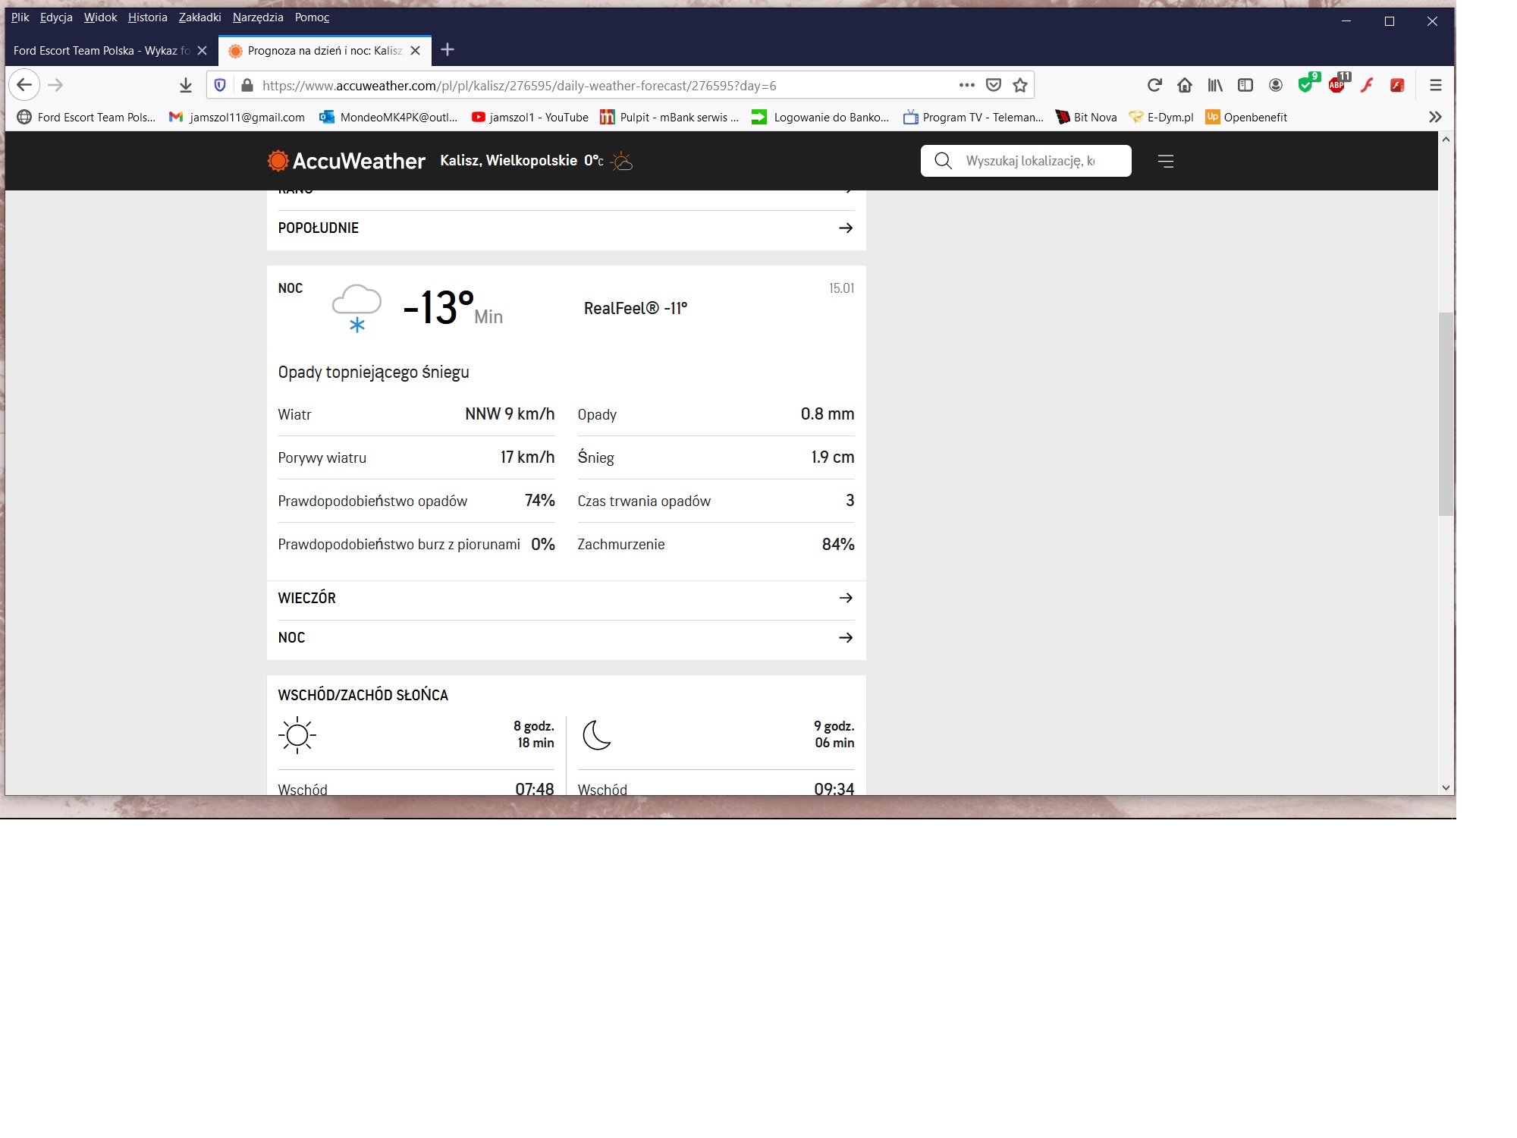Click the AccuWeather sun logo
Image resolution: width=1517 pixels, height=1138 pixels.
click(x=278, y=161)
